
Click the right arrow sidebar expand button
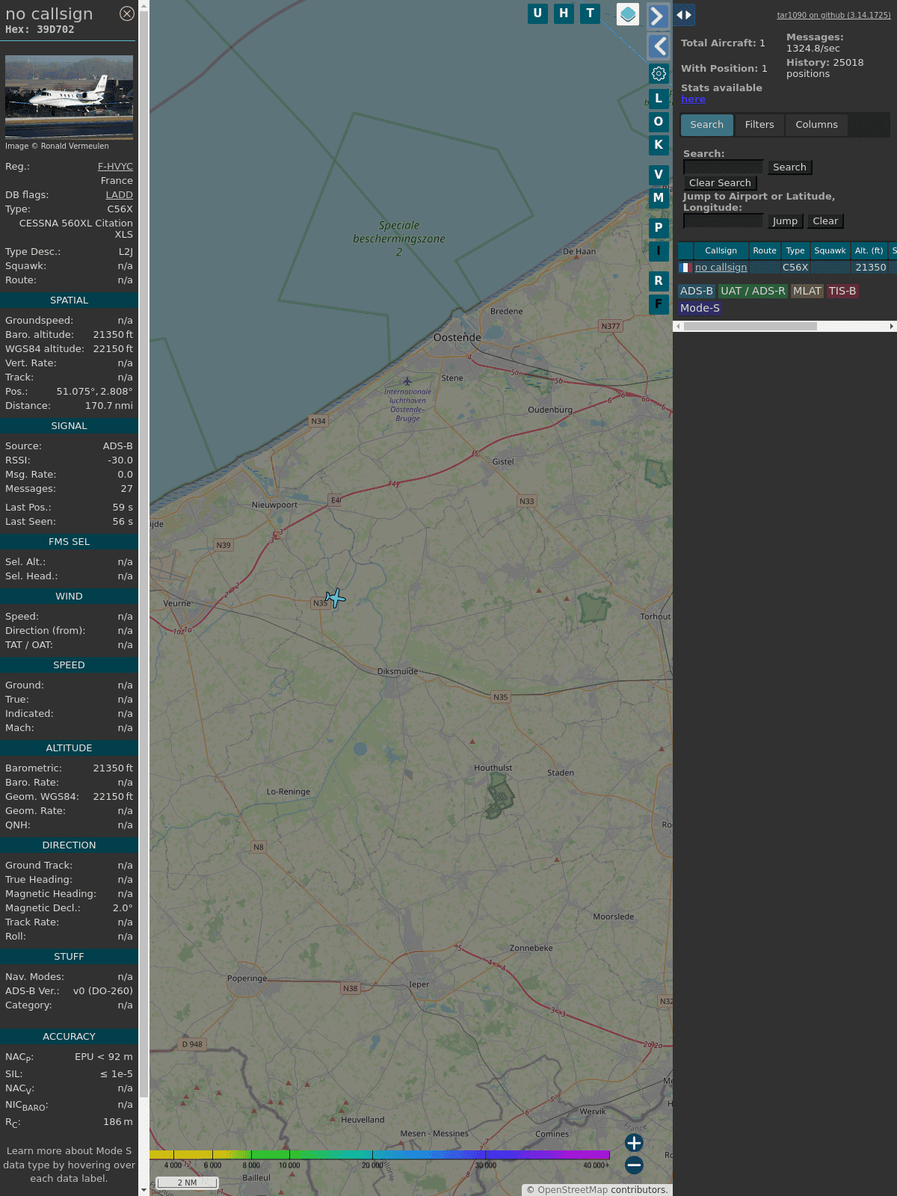[657, 16]
